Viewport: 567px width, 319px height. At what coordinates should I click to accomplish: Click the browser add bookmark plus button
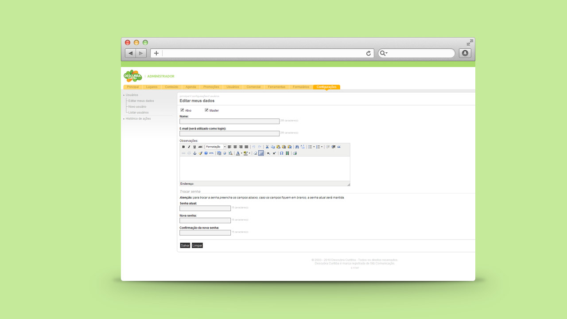[156, 53]
